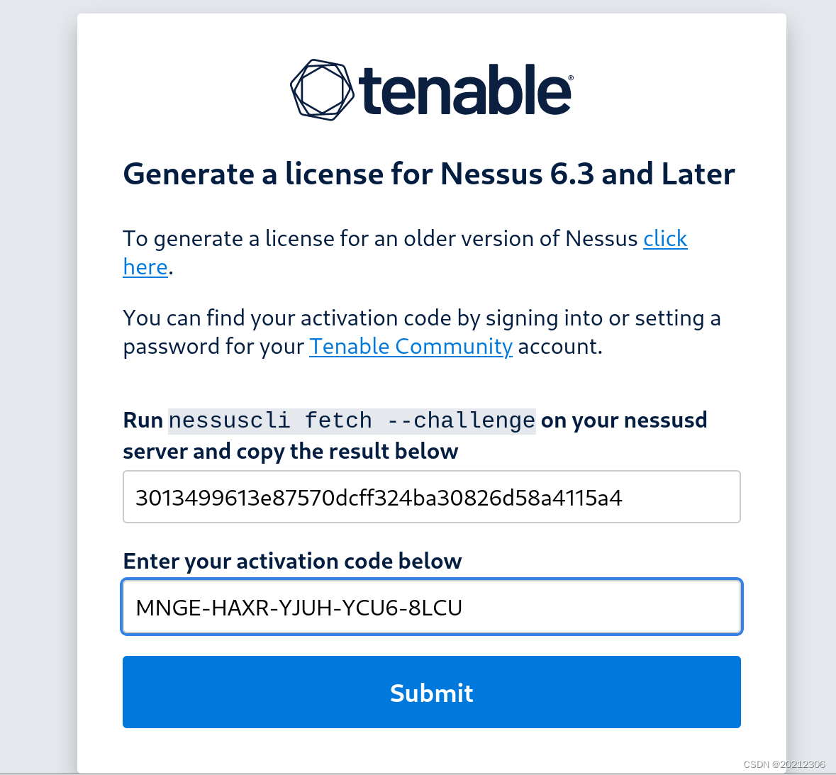Follow the 'here' link on second line
The width and height of the screenshot is (836, 775).
click(145, 267)
